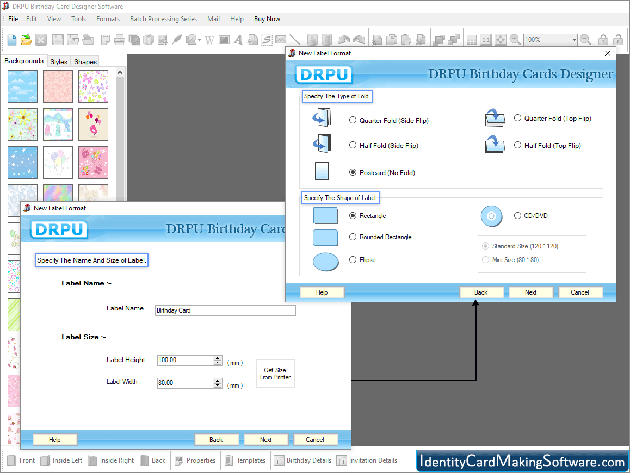This screenshot has width=630, height=473.
Task: Select Postcard (No Fold) radio option
Action: [353, 172]
